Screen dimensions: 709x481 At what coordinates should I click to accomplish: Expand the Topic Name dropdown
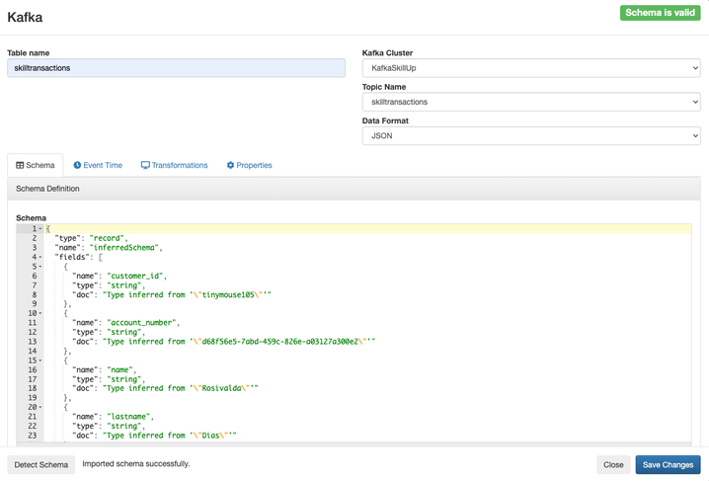point(530,102)
